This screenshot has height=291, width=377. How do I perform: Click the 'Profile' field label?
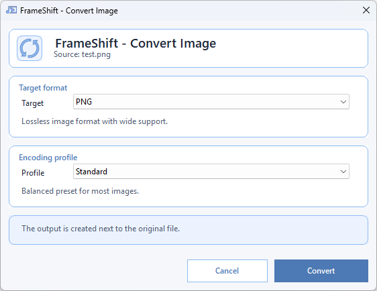[x=33, y=173]
